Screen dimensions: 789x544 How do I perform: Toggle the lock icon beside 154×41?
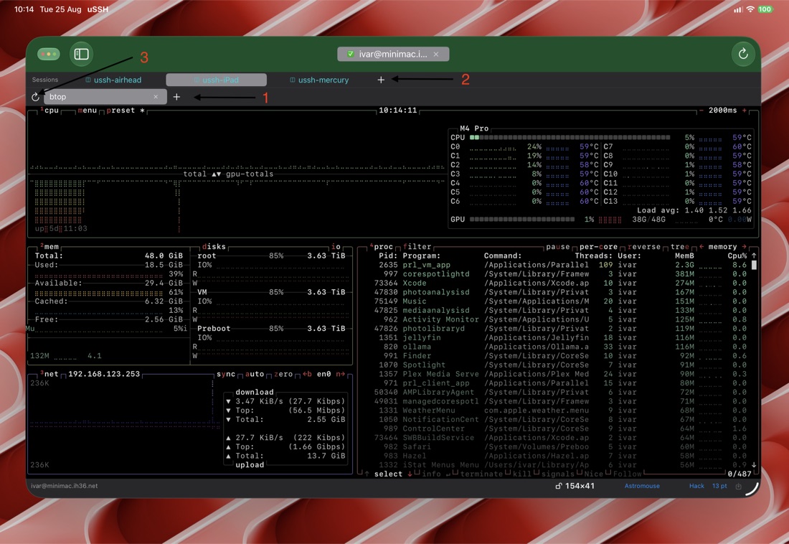tap(558, 486)
